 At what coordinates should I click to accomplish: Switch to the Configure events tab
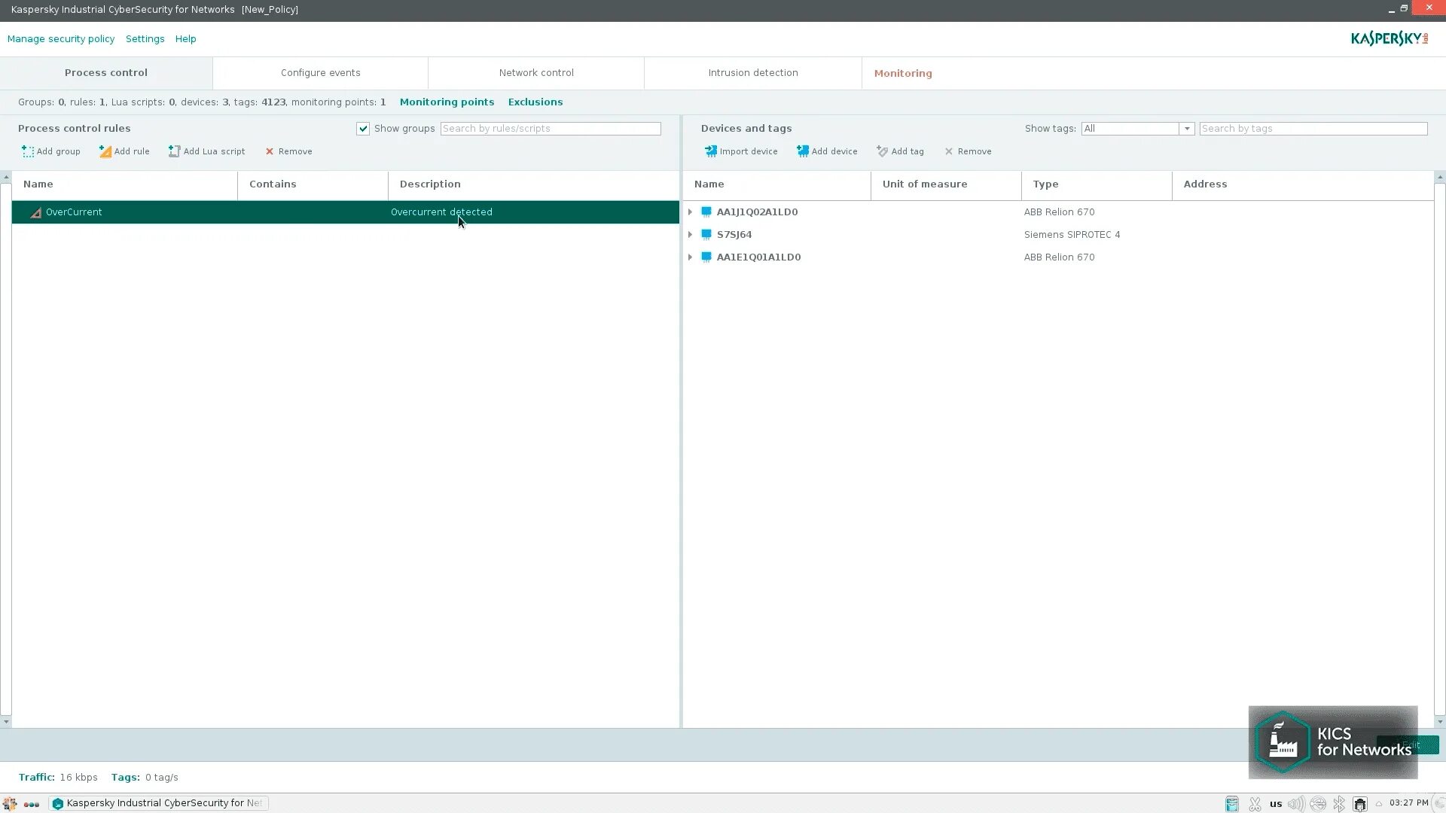pyautogui.click(x=321, y=73)
